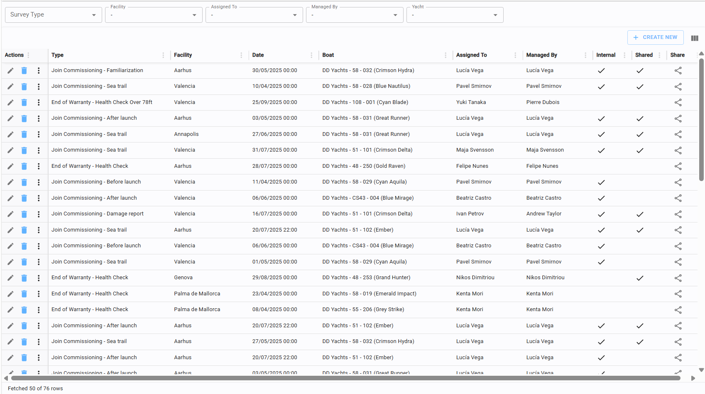Delete the Gold Raven Health Check row
The height and width of the screenshot is (394, 705).
[x=24, y=167]
